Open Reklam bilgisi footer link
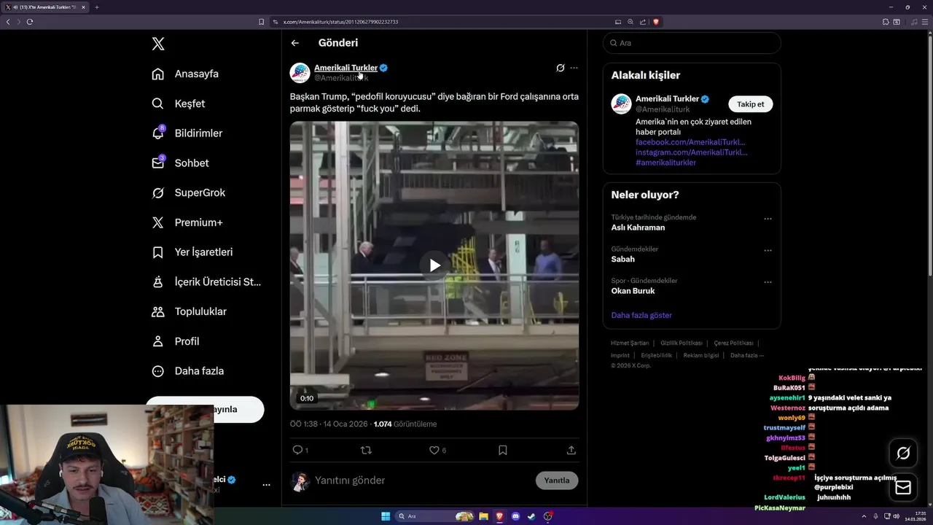The width and height of the screenshot is (933, 525). (x=701, y=355)
